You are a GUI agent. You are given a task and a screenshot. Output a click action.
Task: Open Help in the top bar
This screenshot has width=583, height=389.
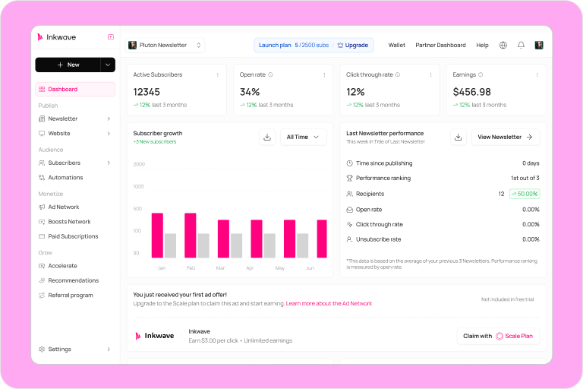482,45
